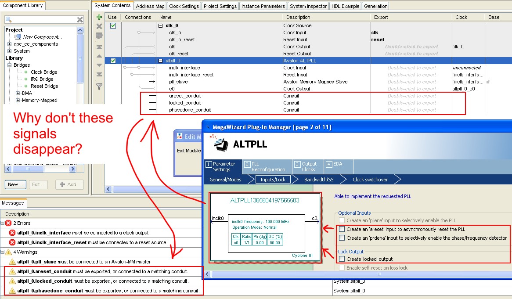Open the HDL Example tab

click(345, 6)
